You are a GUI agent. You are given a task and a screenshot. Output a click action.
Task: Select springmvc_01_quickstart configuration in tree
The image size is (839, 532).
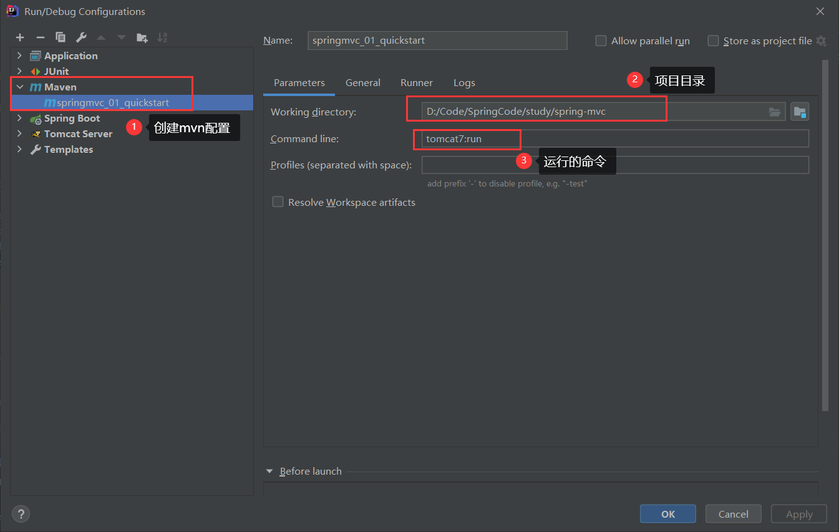coord(132,102)
